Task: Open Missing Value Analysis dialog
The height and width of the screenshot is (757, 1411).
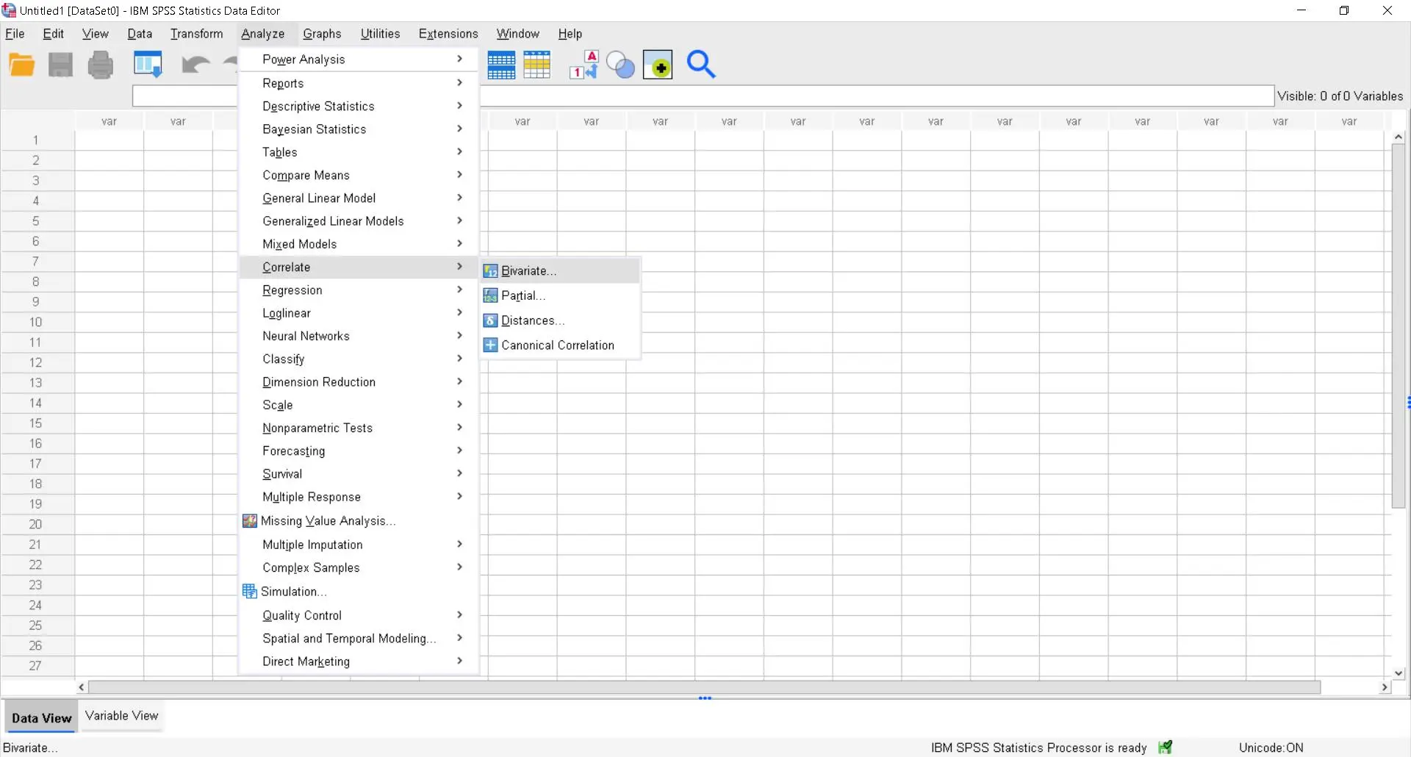Action: [328, 521]
